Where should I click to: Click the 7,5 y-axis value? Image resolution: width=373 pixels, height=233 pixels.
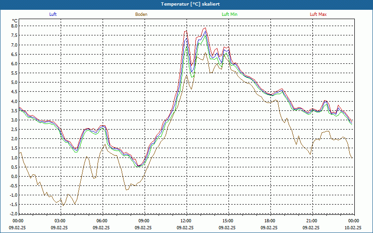coord(14,35)
